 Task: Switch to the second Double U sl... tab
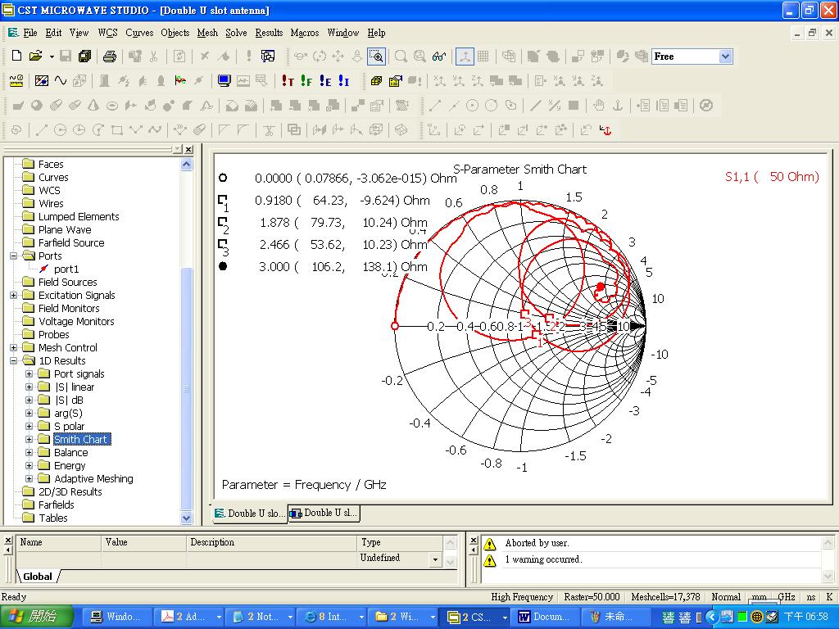tap(324, 513)
